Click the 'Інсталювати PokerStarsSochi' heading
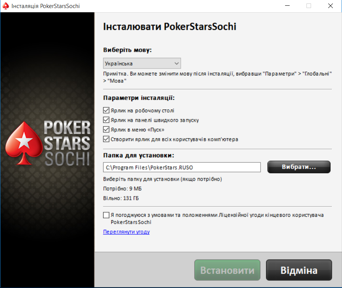 (x=170, y=27)
